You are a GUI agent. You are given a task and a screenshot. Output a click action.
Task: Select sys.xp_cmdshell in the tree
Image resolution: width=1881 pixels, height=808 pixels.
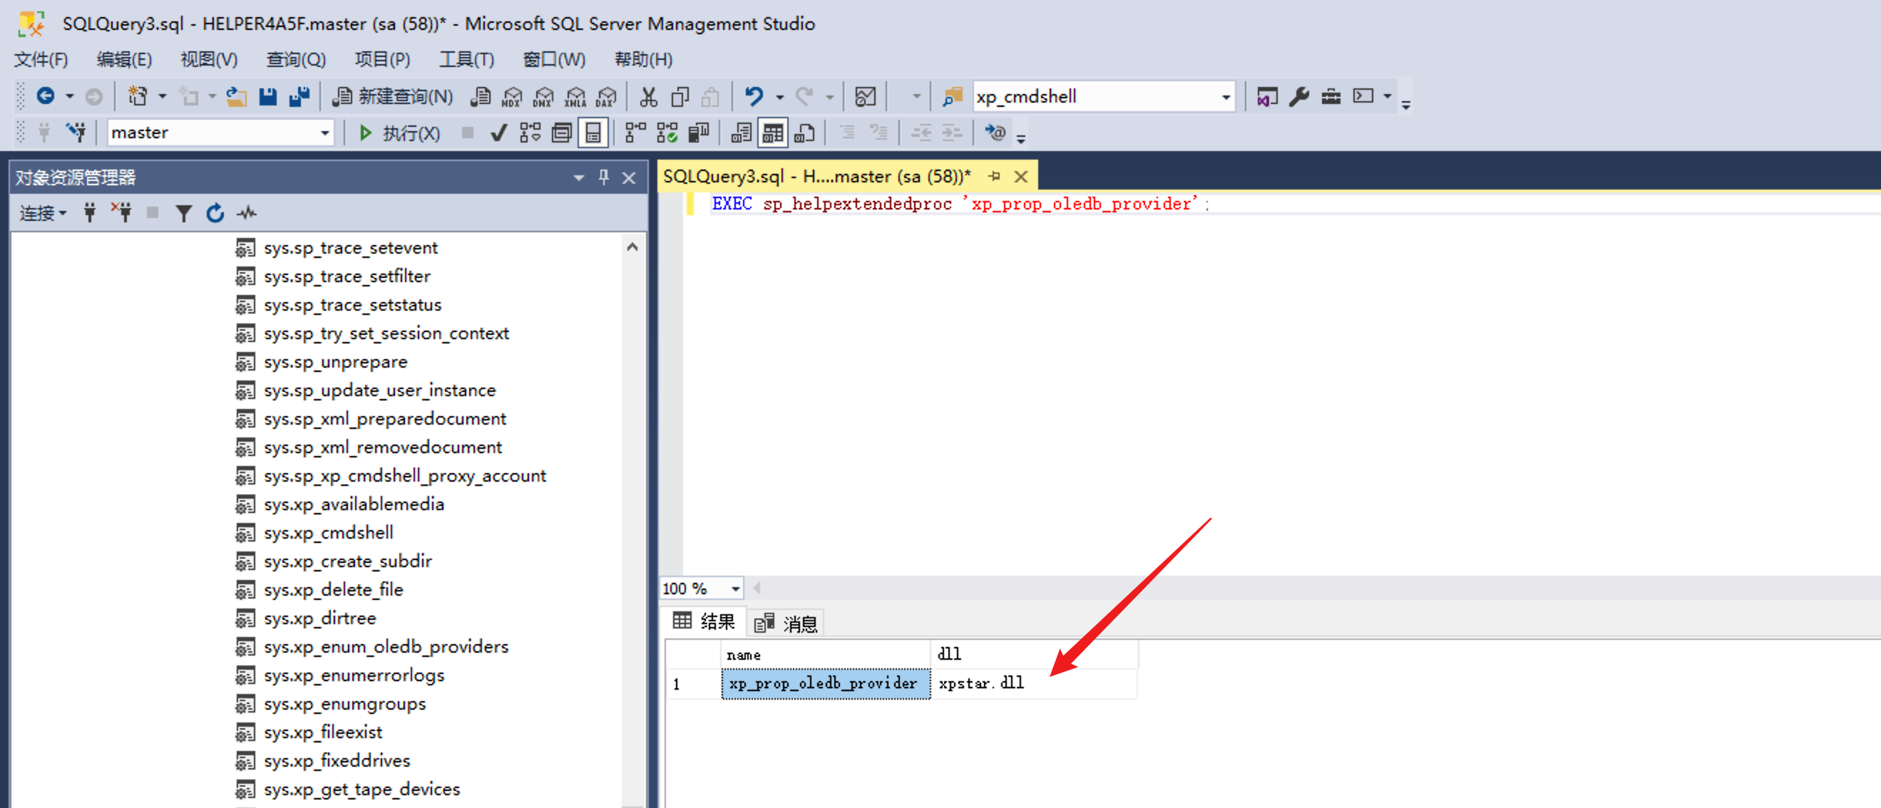(x=328, y=533)
